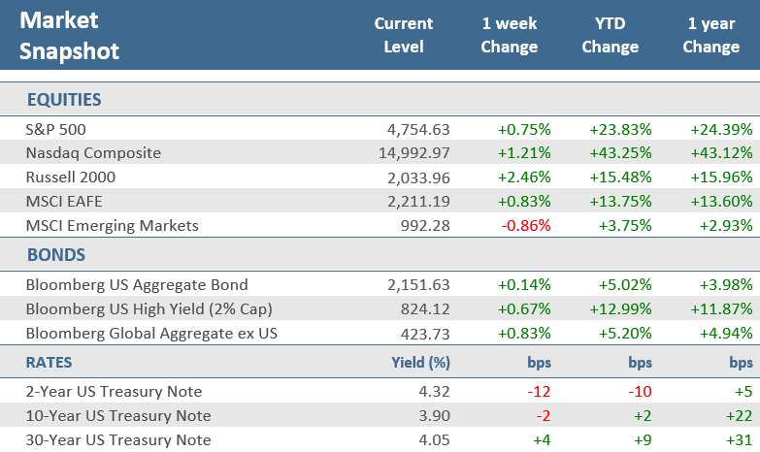Click Emerging Markets level 992.28
This screenshot has width=760, height=452.
tap(425, 226)
